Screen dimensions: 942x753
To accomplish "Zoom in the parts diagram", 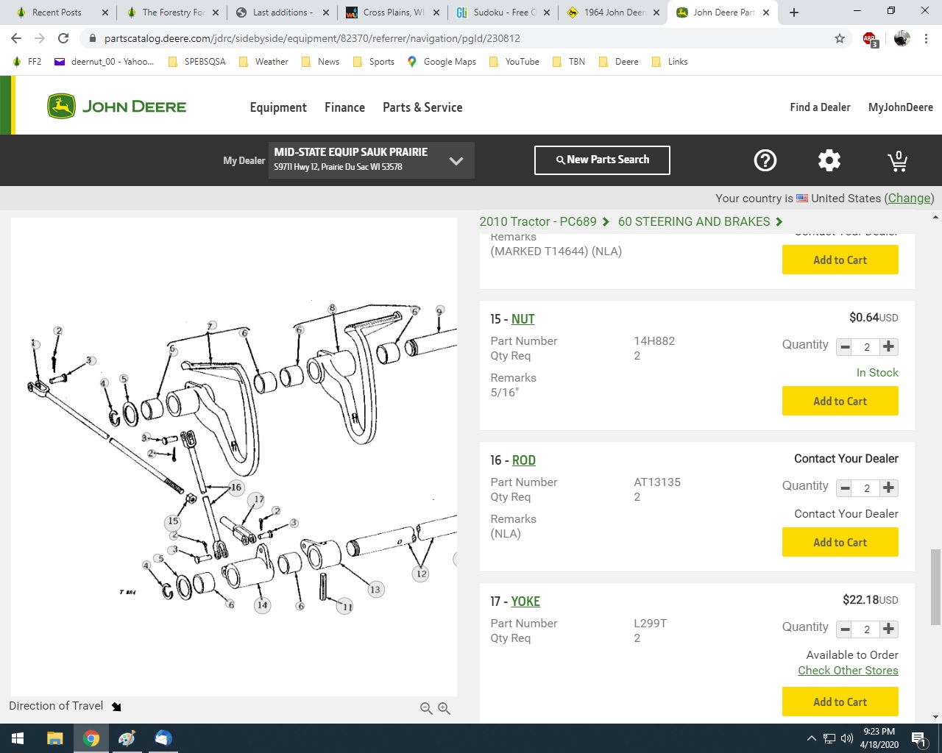I will 444,708.
